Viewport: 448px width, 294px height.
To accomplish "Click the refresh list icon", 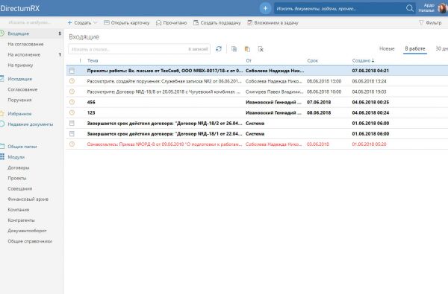I will pyautogui.click(x=219, y=48).
